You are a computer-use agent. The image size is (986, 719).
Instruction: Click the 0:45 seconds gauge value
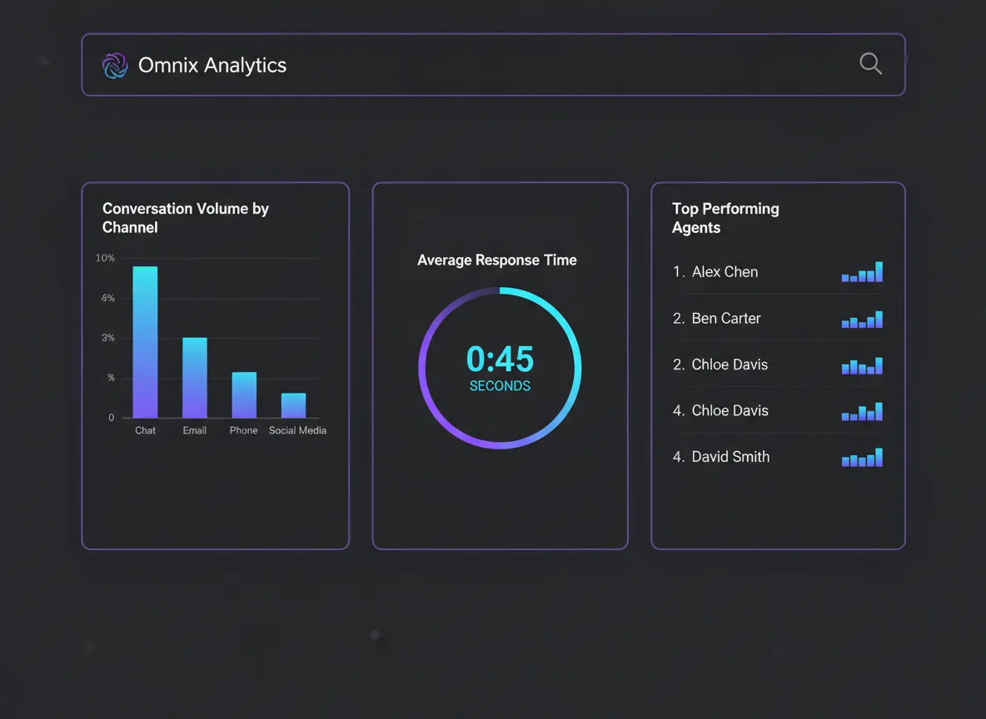[x=500, y=359]
